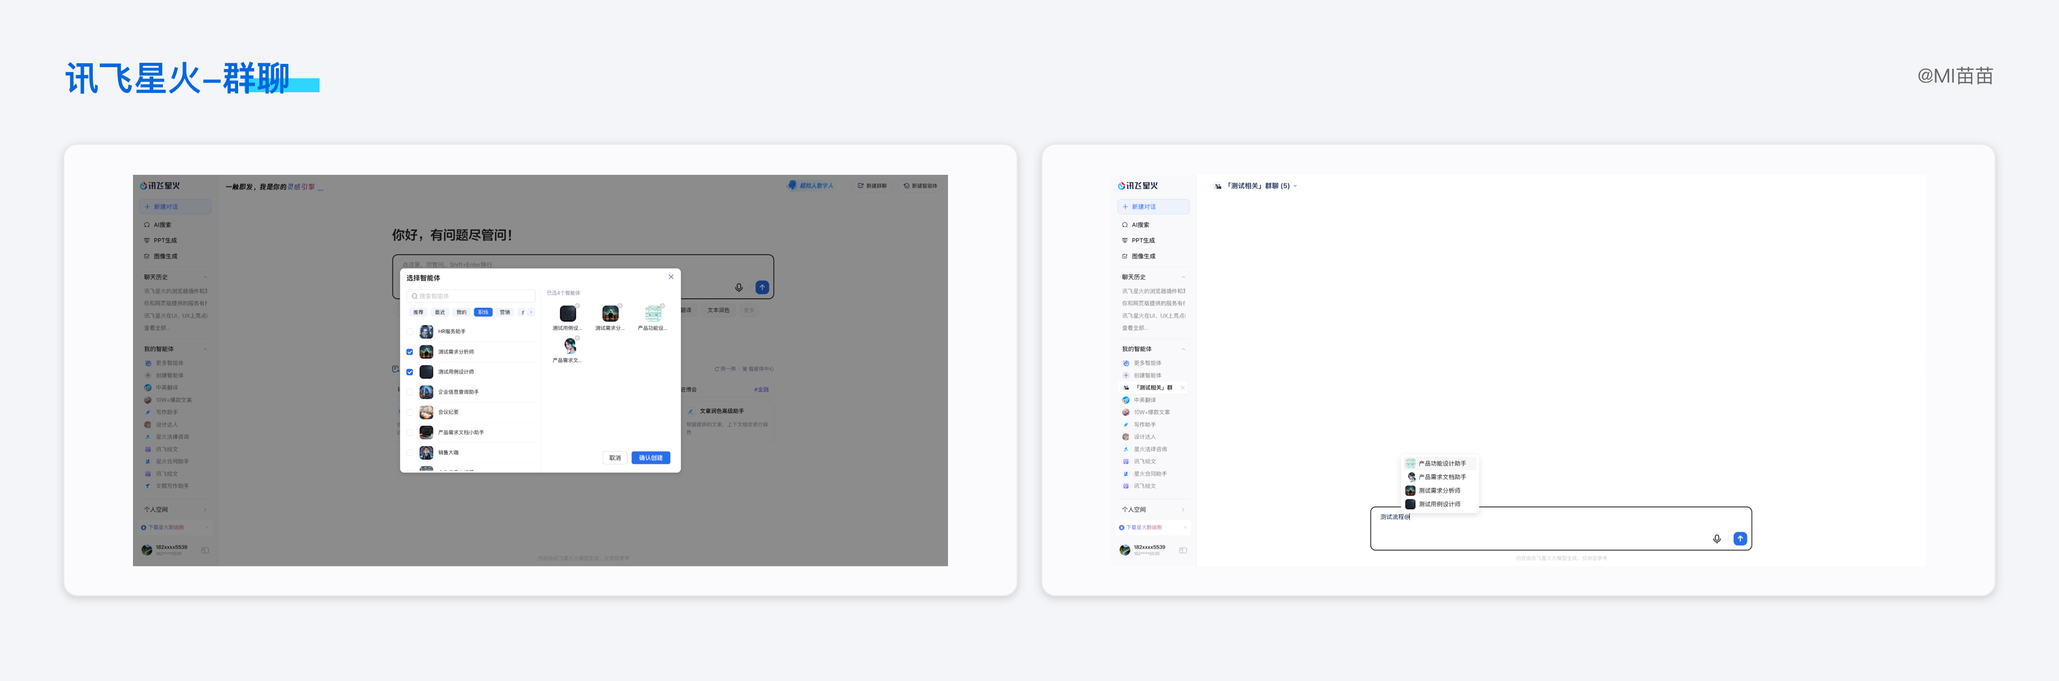
Task: Check the 会议纪要 checkbox
Action: coord(410,412)
